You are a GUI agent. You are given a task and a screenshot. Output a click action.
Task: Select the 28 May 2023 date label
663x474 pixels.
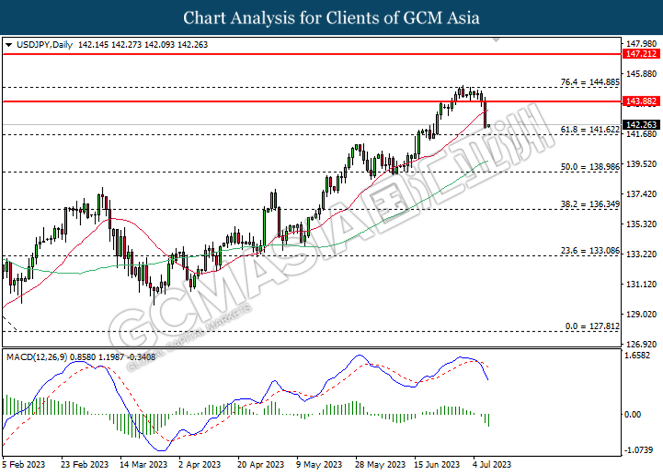pos(380,464)
